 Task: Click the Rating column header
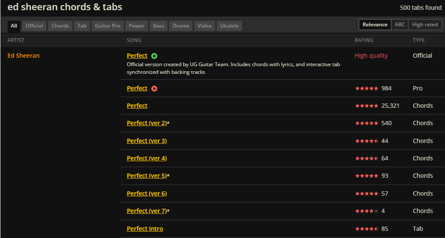tap(364, 40)
